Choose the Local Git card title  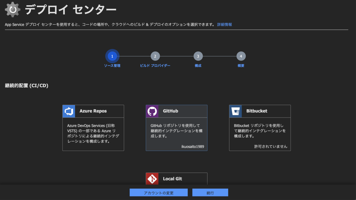[172, 179]
